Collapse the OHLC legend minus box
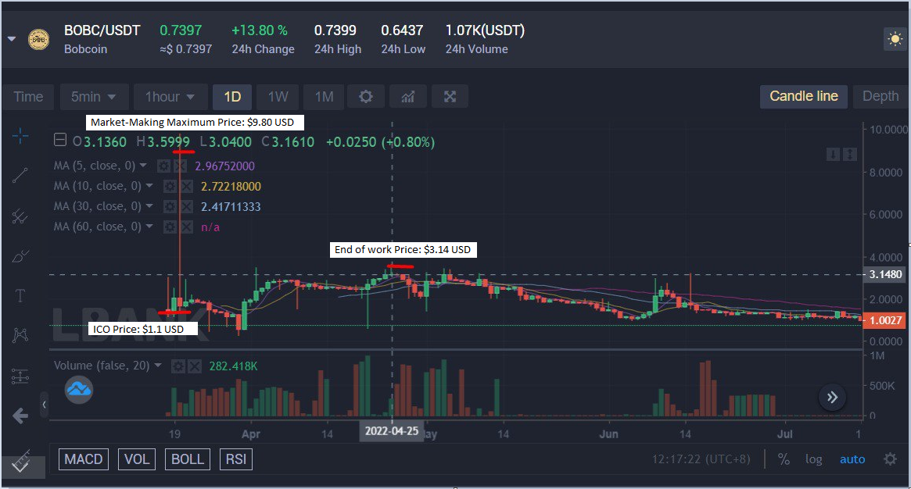 coord(60,141)
